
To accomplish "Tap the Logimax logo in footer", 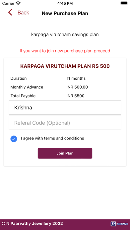I will (x=119, y=224).
